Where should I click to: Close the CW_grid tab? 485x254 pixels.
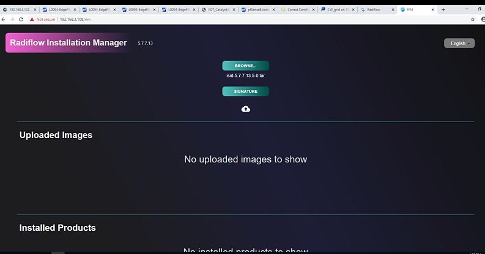[x=354, y=10]
